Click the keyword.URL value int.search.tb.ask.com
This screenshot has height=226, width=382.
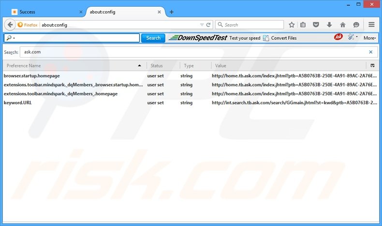pos(294,103)
